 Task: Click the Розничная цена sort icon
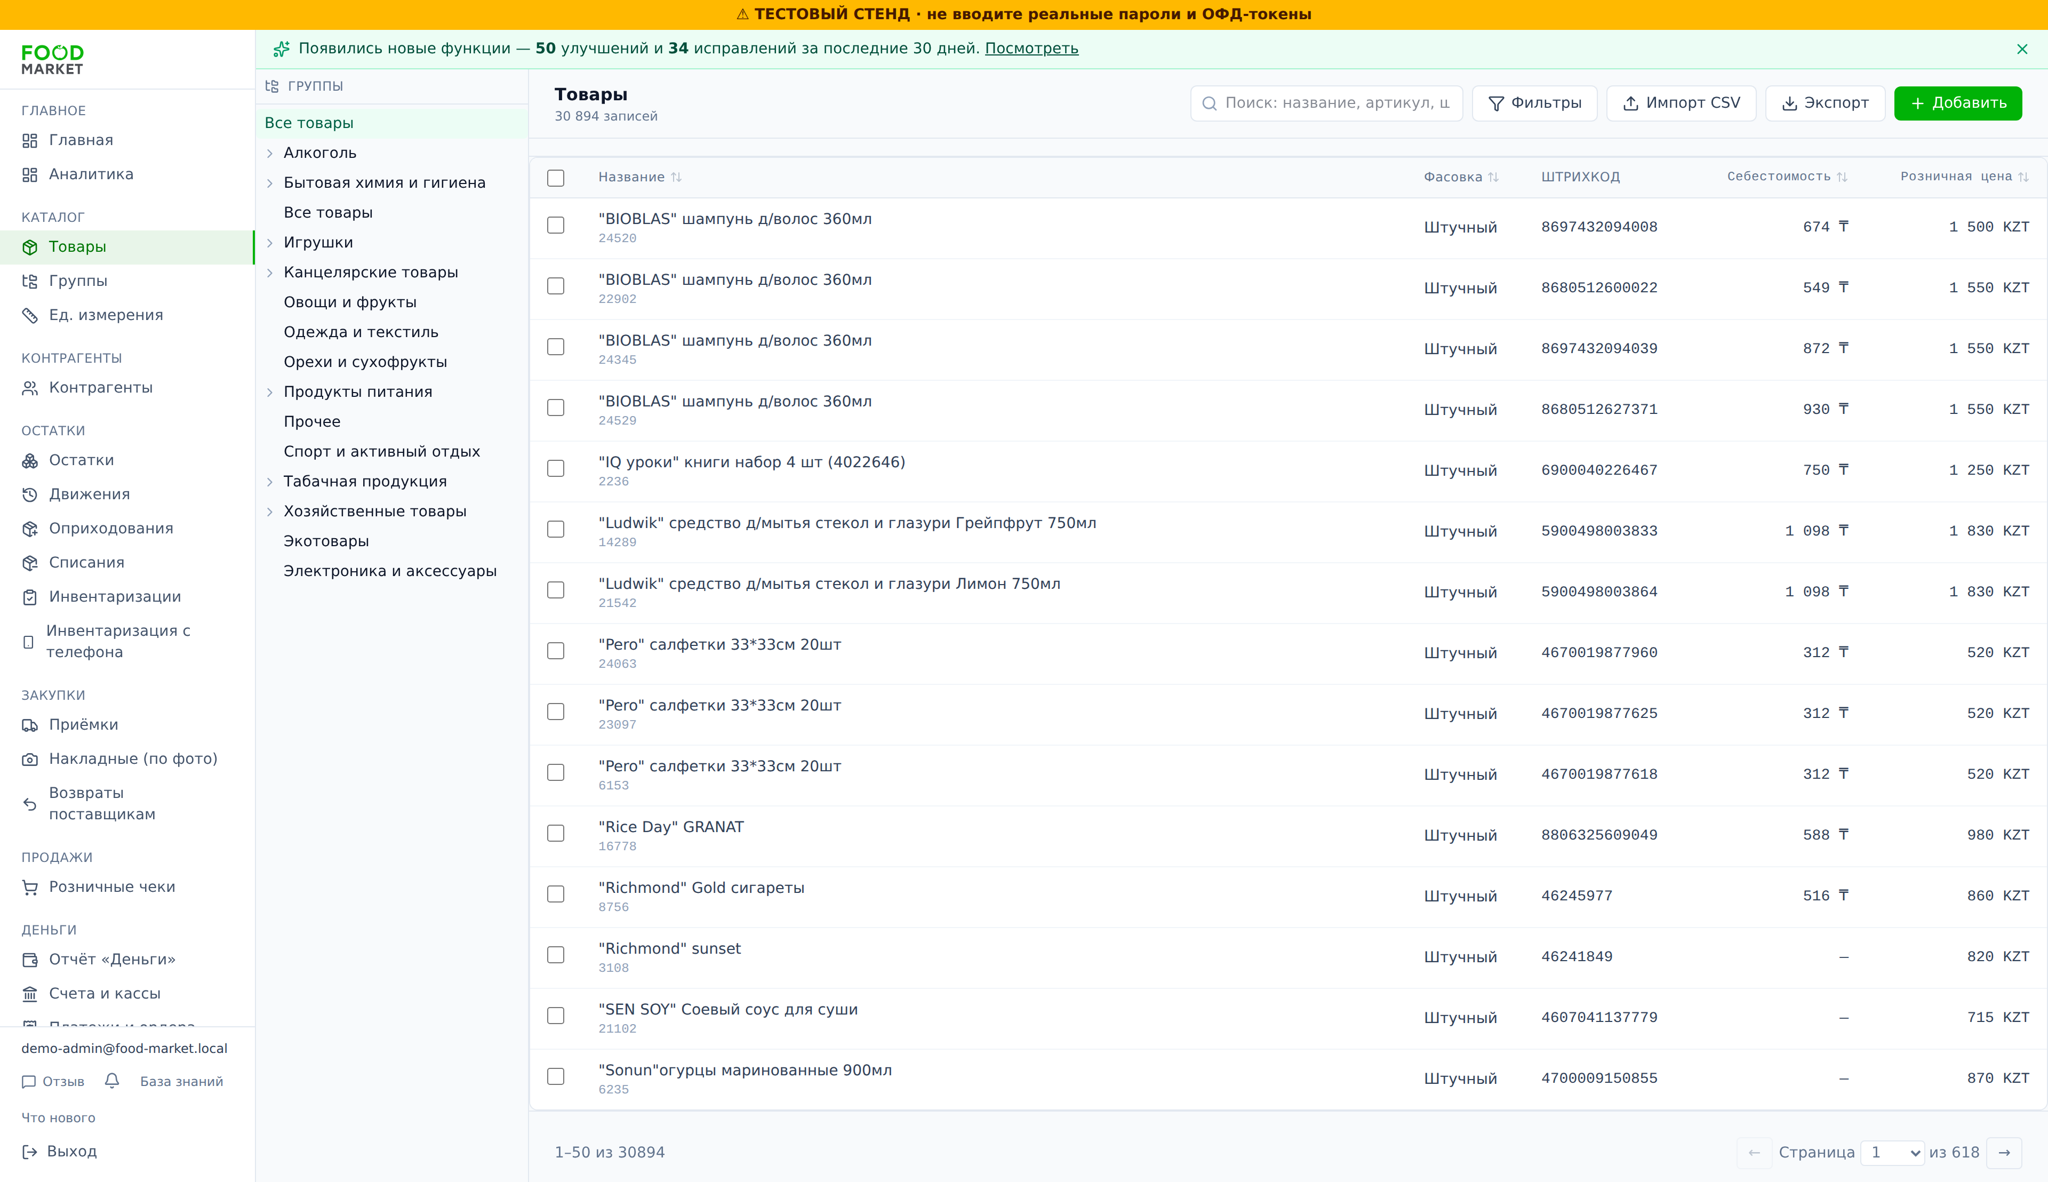2023,177
